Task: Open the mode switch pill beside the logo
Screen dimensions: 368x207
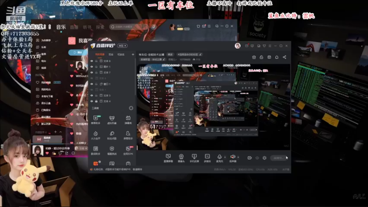Action: [x=122, y=46]
